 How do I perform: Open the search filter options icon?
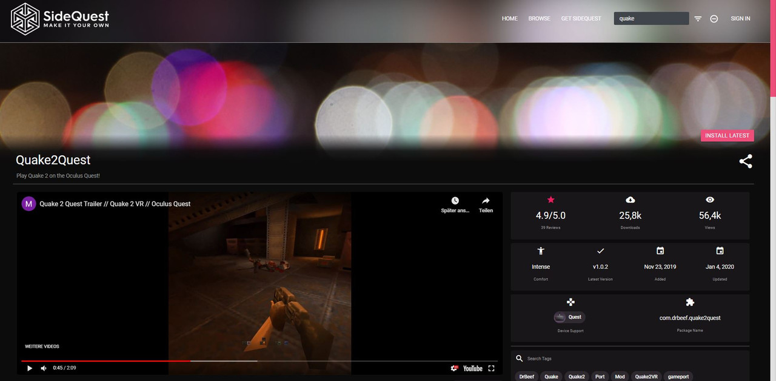(x=698, y=19)
